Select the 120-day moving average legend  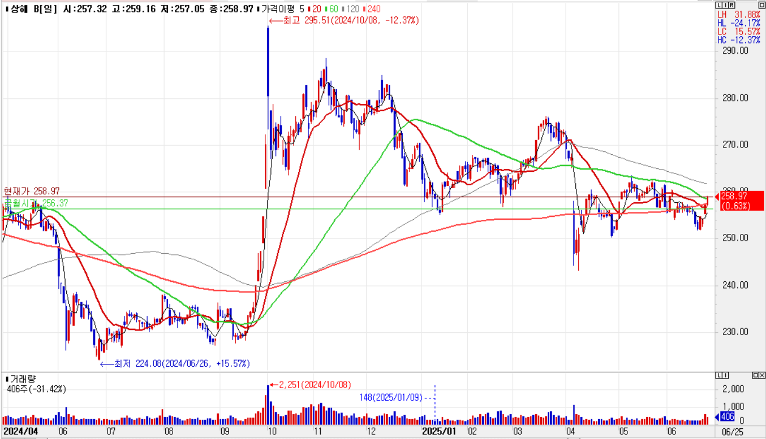pos(352,9)
